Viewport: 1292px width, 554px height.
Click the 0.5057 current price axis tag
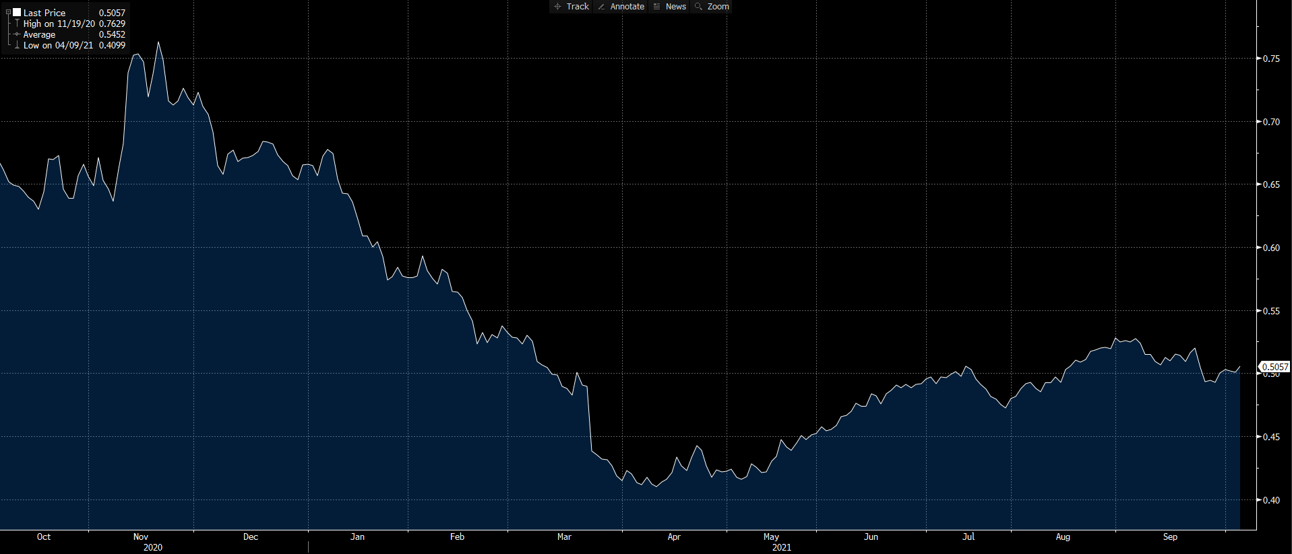point(1274,367)
